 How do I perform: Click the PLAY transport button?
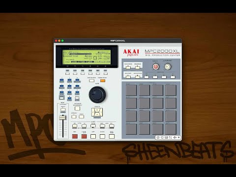pos(102,136)
